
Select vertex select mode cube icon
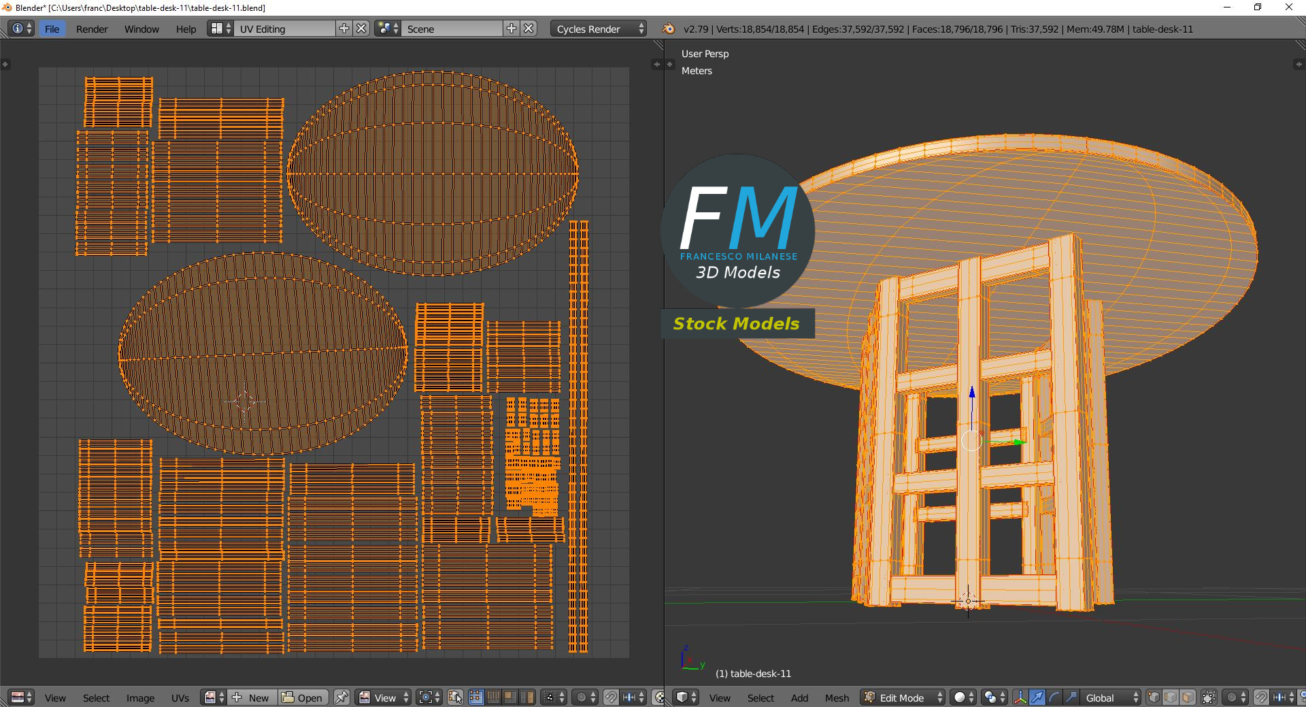point(1154,697)
